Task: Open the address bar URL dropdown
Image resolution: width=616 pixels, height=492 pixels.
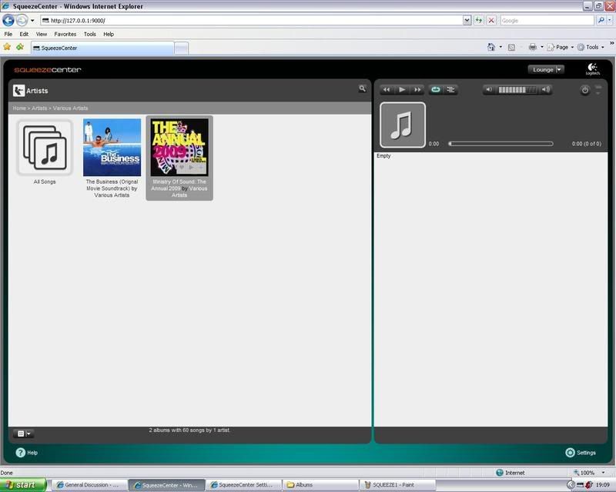Action: 467,20
